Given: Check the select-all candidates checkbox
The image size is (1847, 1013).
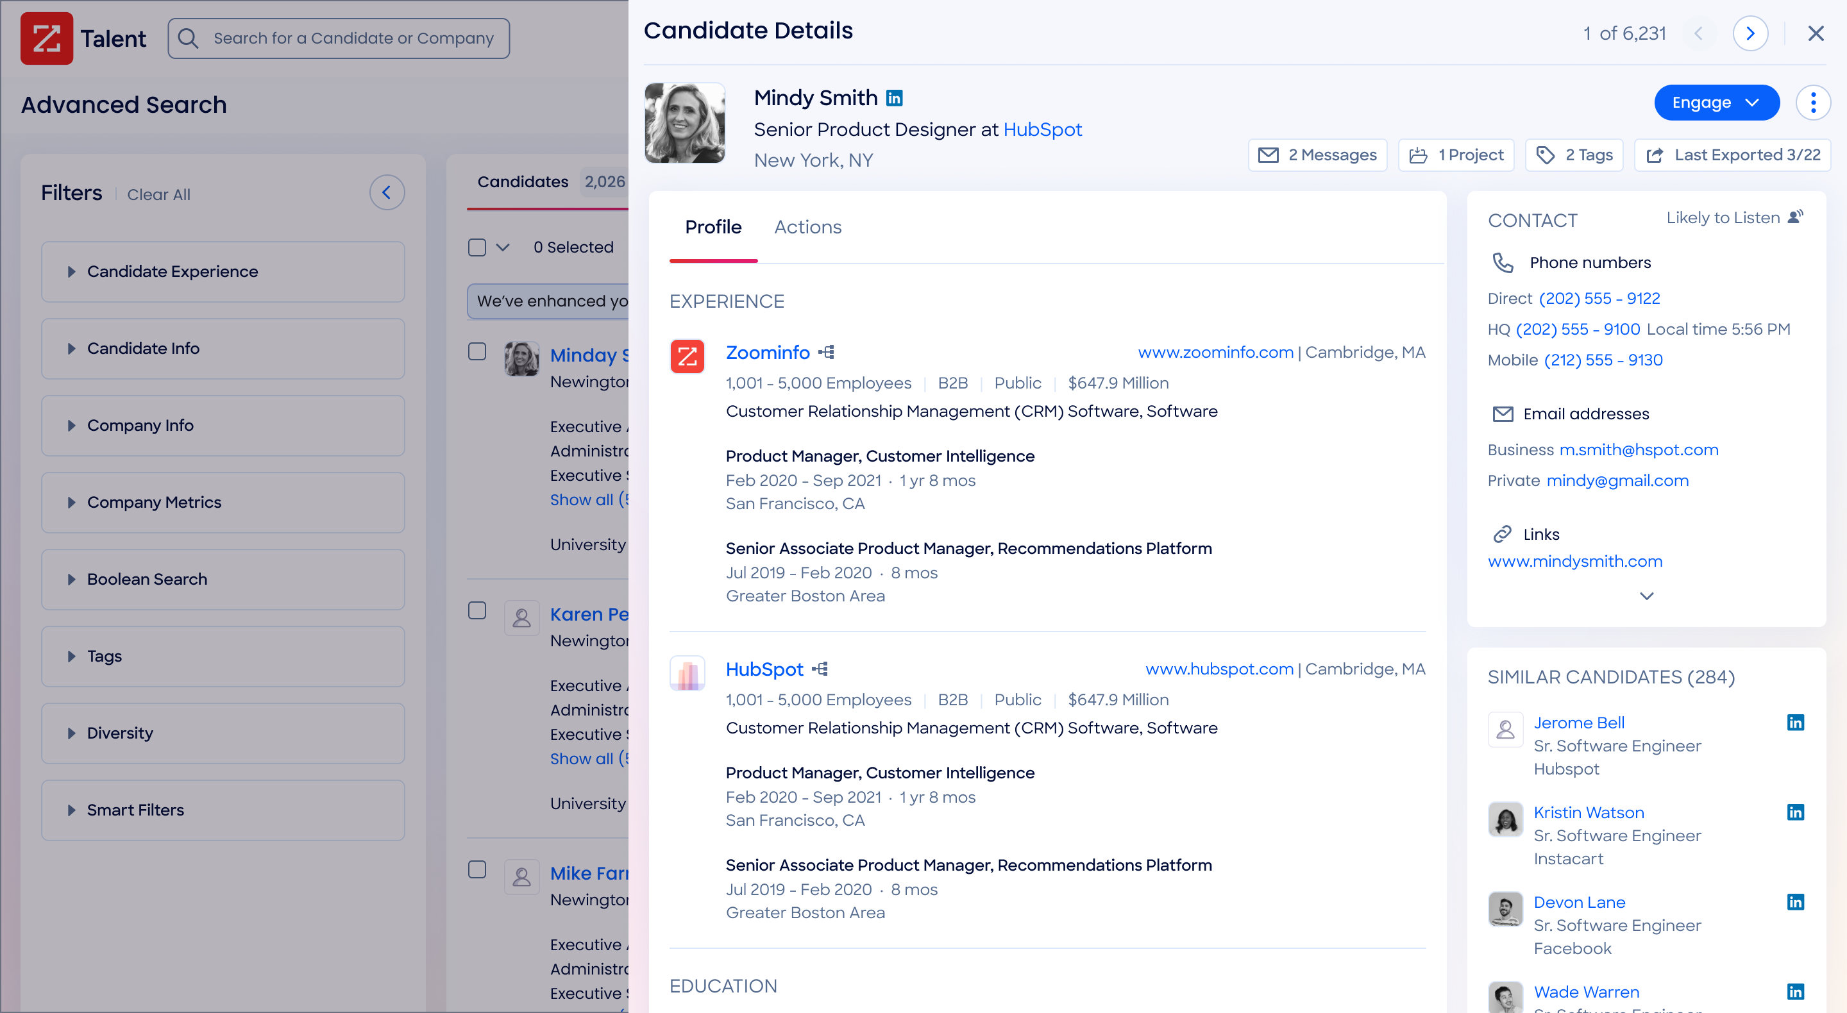Looking at the screenshot, I should [x=477, y=247].
